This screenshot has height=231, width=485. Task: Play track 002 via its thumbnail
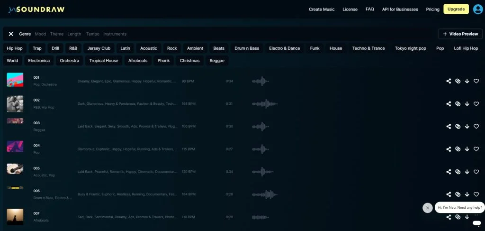click(x=15, y=104)
